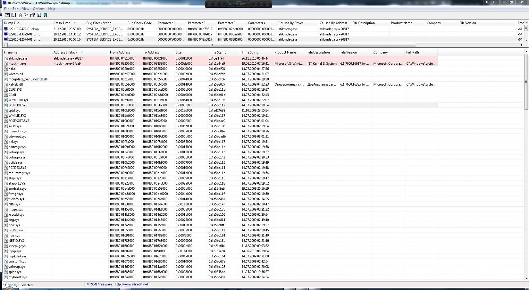Click the Exit door toolbar icon

(x=45, y=15)
